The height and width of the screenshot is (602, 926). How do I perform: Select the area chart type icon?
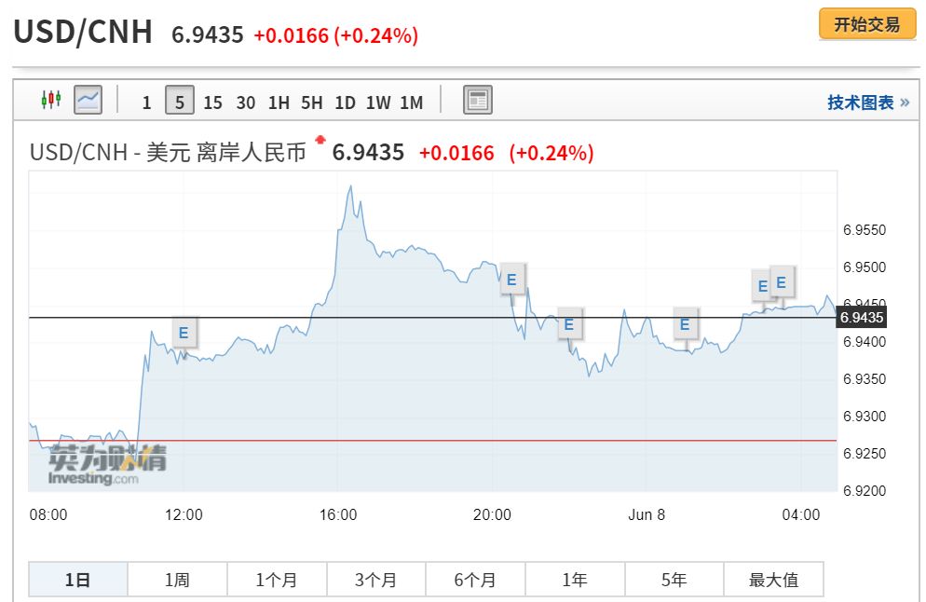click(x=89, y=100)
